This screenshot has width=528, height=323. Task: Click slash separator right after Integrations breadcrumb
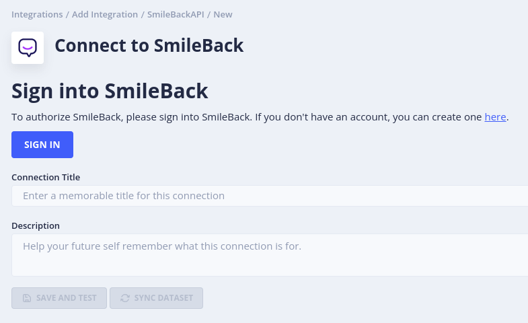pos(67,14)
